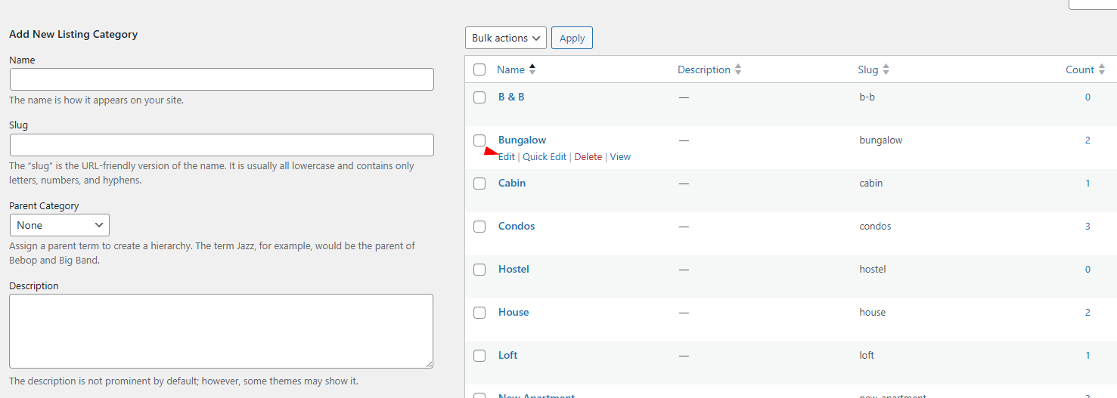Click View link under Bungalow

[x=620, y=157]
